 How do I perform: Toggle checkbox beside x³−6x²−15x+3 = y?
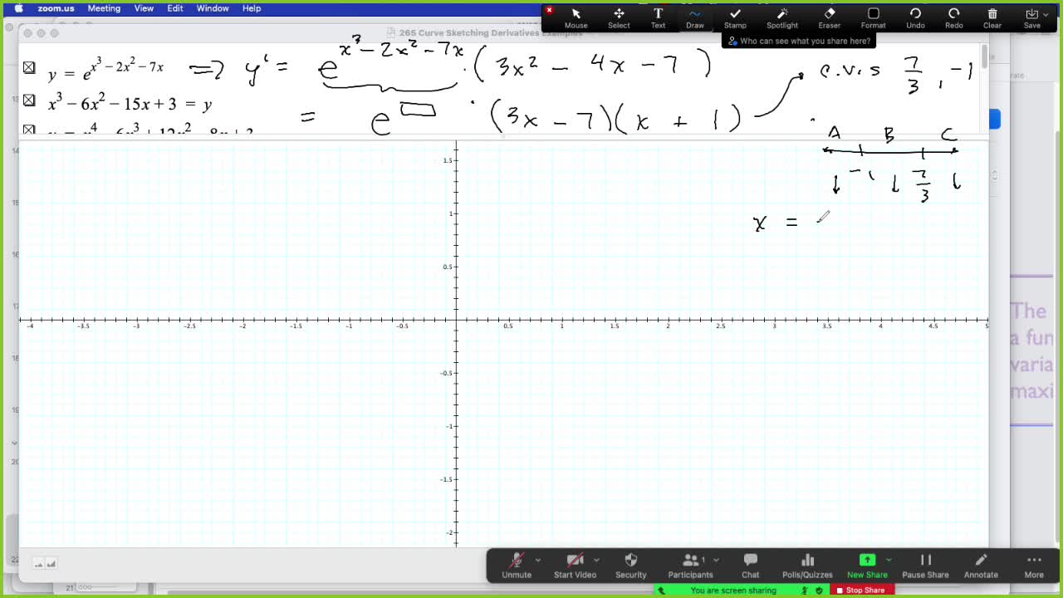(x=29, y=100)
